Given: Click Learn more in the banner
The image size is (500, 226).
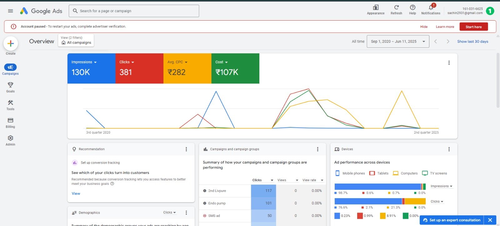Looking at the screenshot, I should [x=445, y=27].
